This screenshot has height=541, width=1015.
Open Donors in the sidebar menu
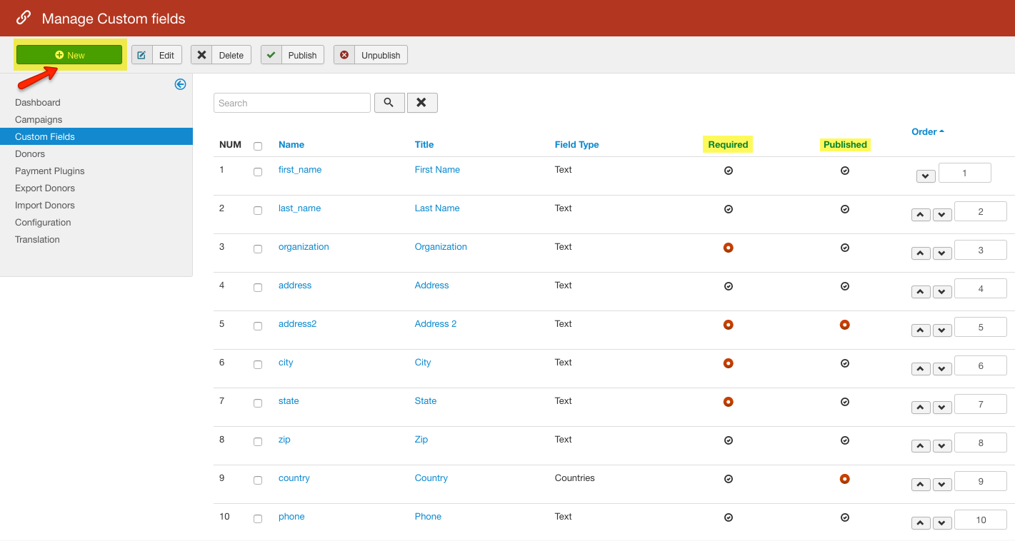tap(30, 153)
